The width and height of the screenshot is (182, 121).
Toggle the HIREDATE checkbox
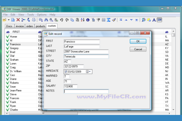point(66,72)
